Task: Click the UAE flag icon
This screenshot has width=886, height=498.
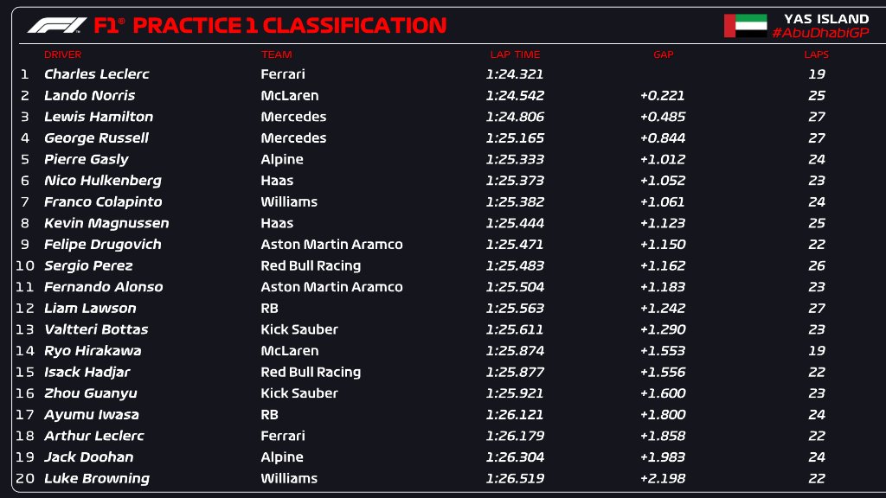Action: tap(745, 25)
